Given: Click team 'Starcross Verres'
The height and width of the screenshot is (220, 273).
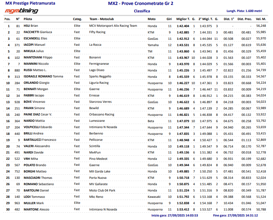Looking at the screenshot, I should point(100,102).
